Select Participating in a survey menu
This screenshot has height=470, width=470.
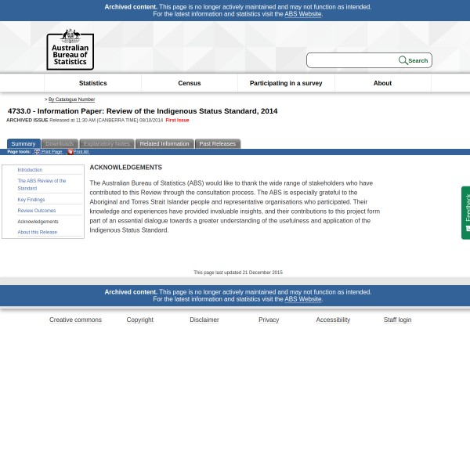click(286, 83)
